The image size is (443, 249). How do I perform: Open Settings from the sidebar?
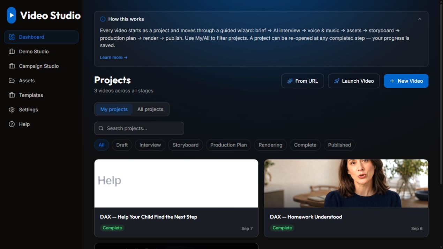[x=41, y=110]
